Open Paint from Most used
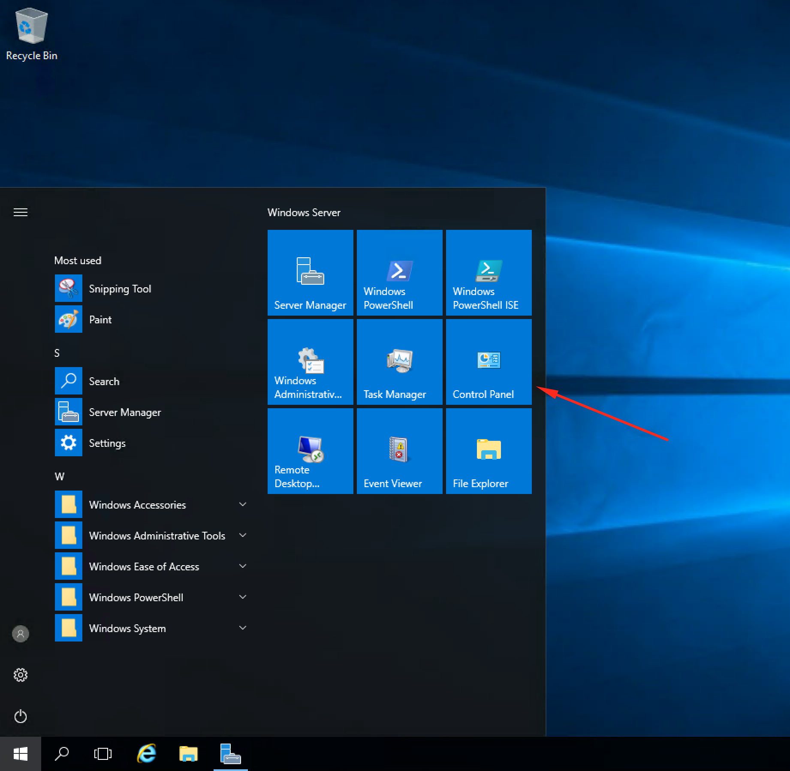 tap(100, 319)
